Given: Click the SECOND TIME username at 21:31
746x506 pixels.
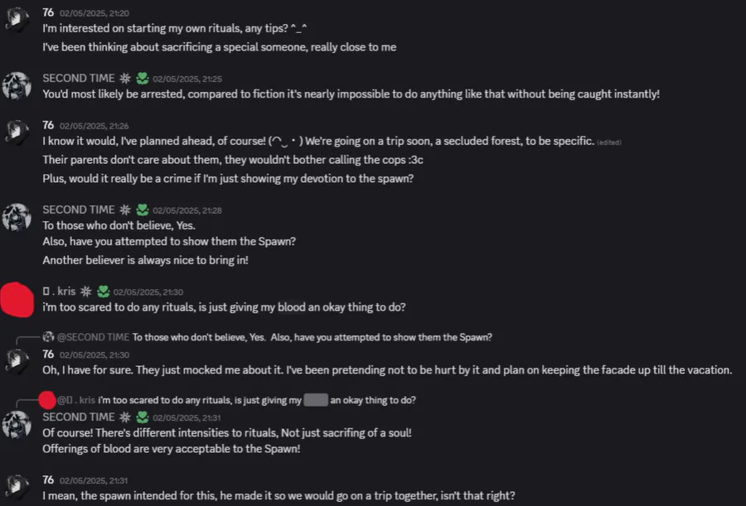Looking at the screenshot, I should point(79,417).
